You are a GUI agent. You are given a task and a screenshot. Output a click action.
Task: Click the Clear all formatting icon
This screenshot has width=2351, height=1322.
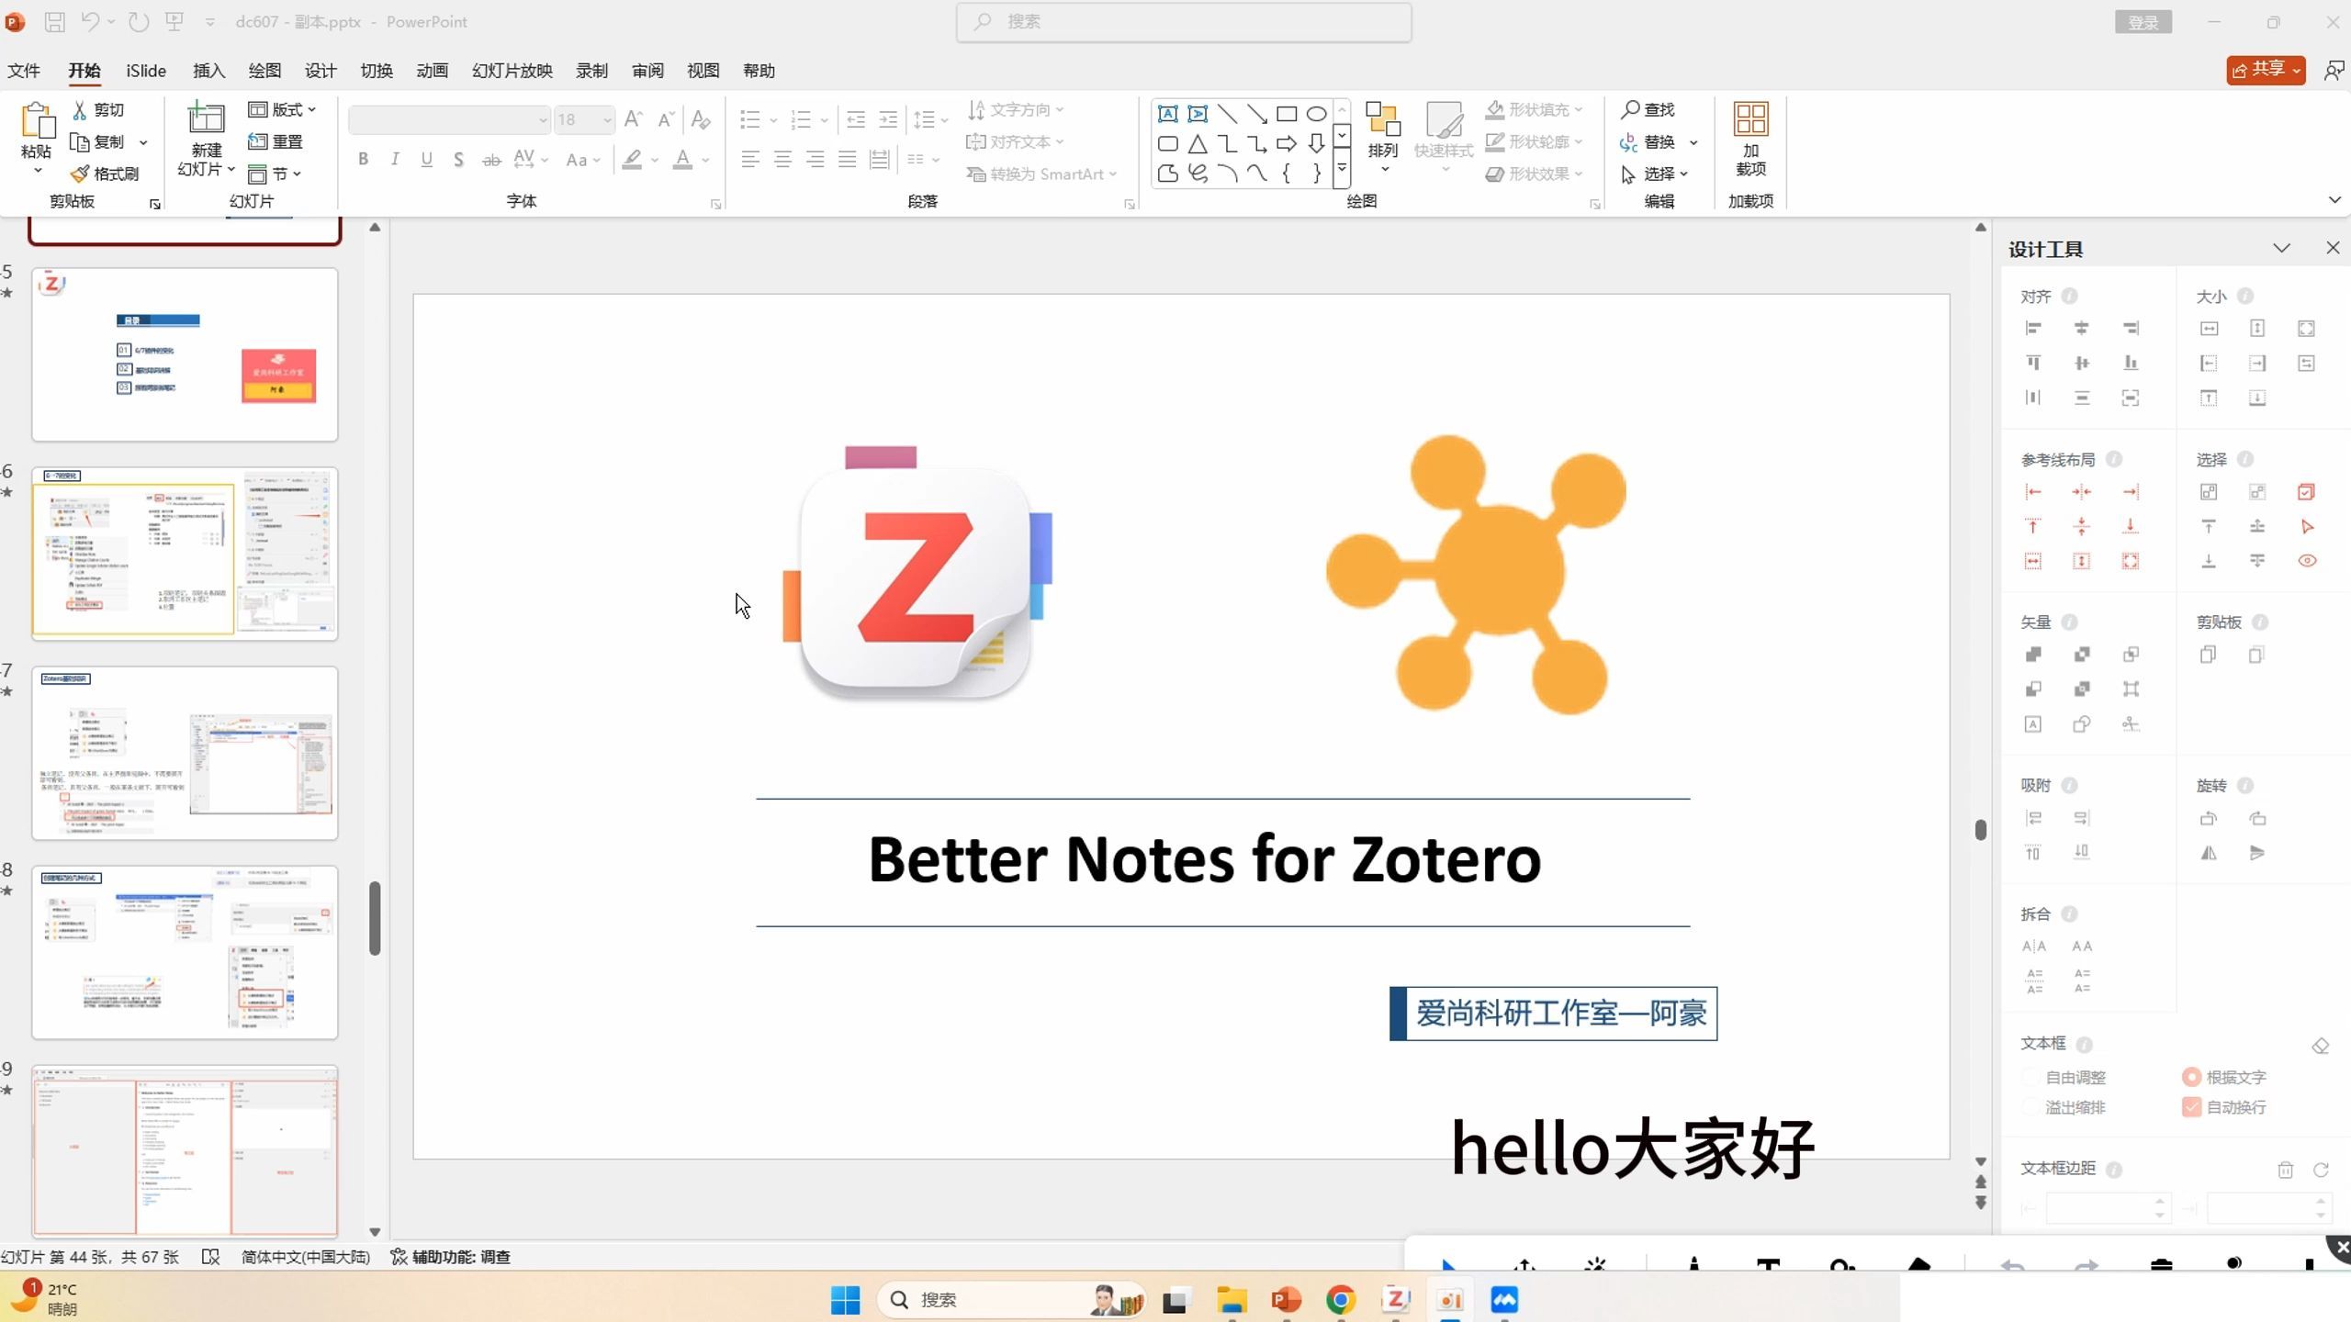click(701, 119)
